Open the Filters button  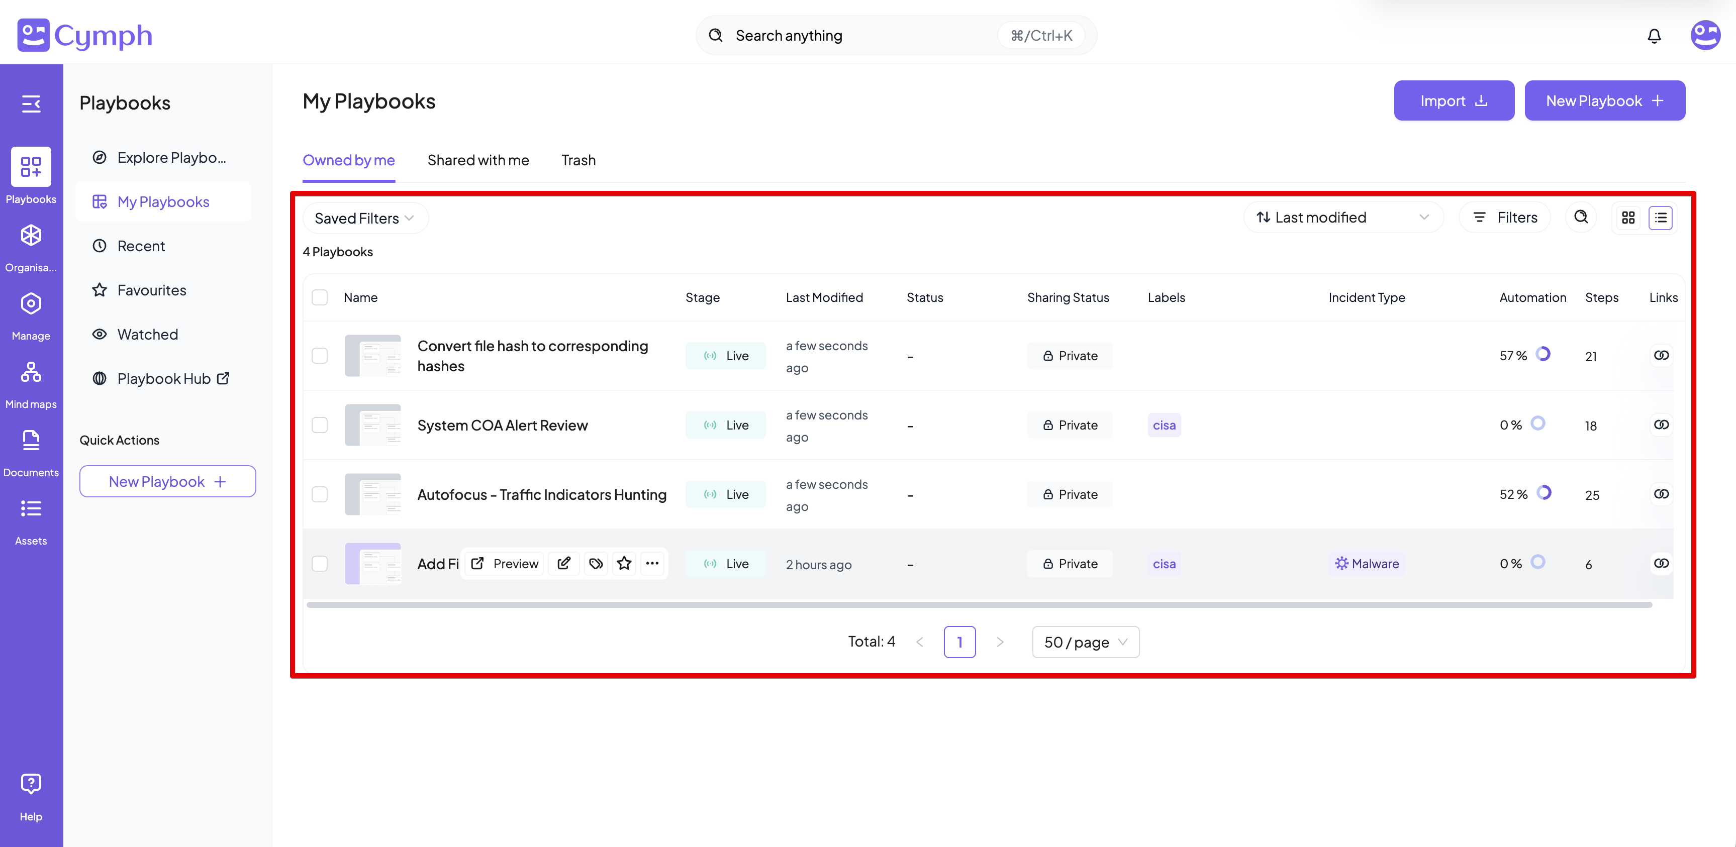[1505, 217]
